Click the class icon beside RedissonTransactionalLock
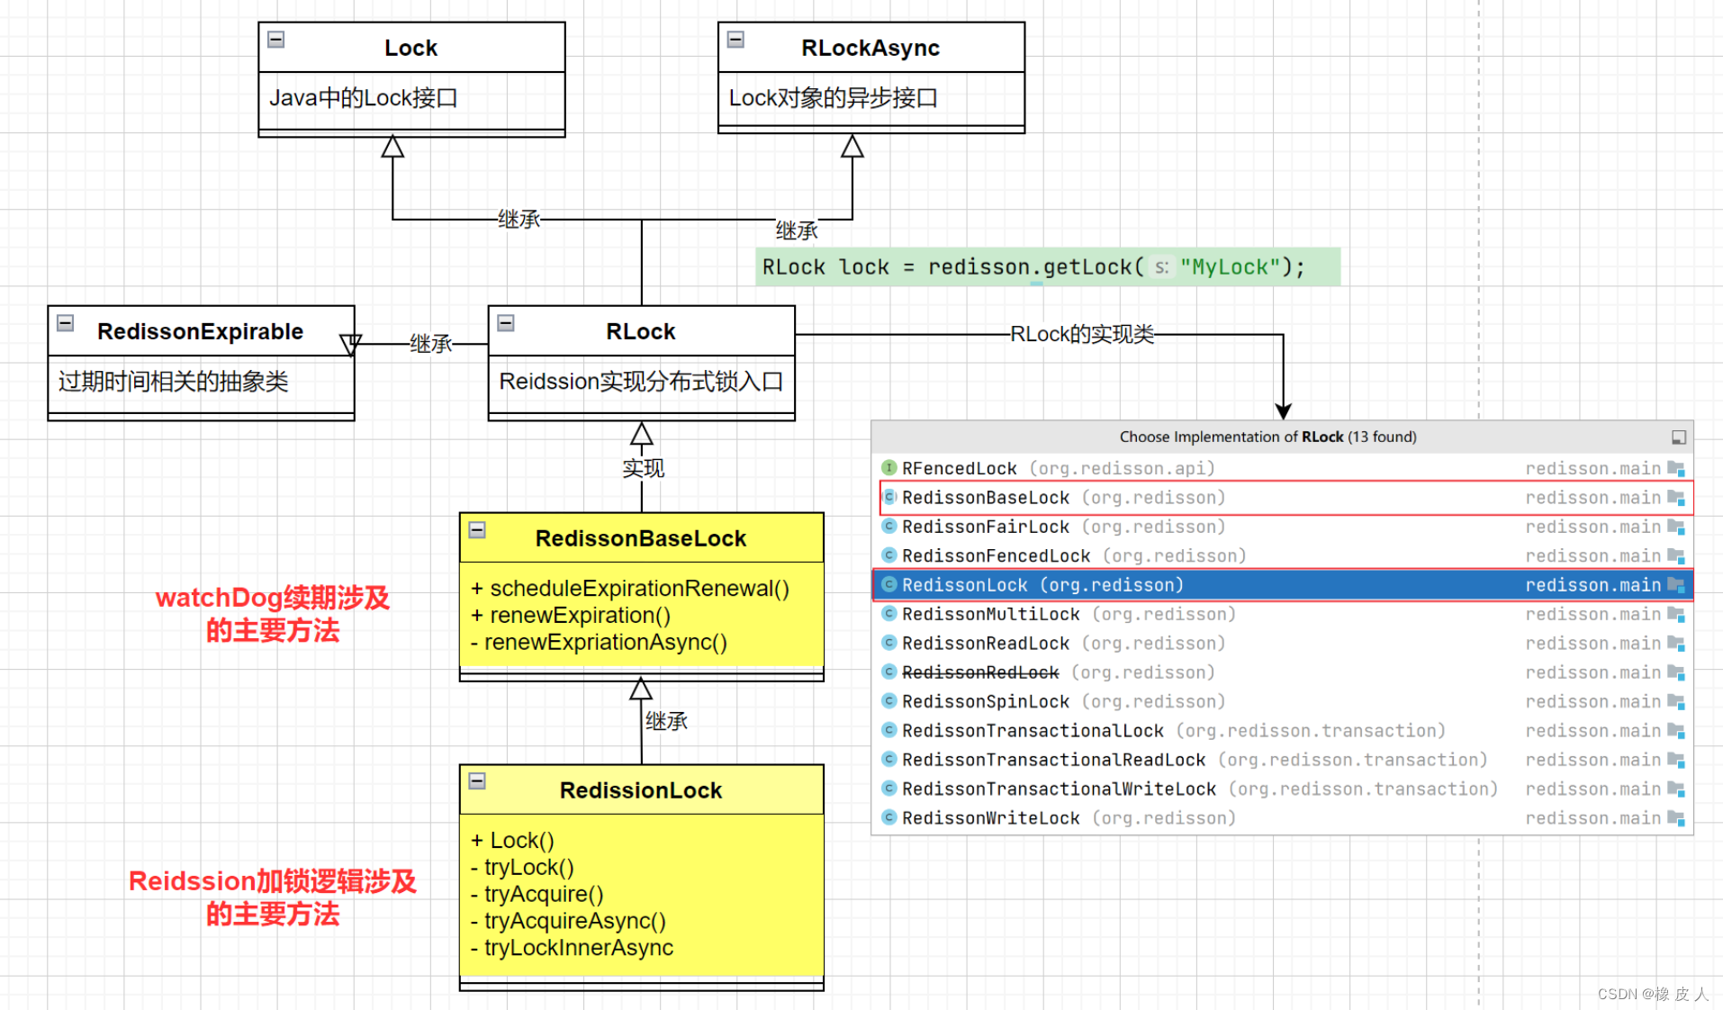This screenshot has width=1723, height=1010. 889,729
